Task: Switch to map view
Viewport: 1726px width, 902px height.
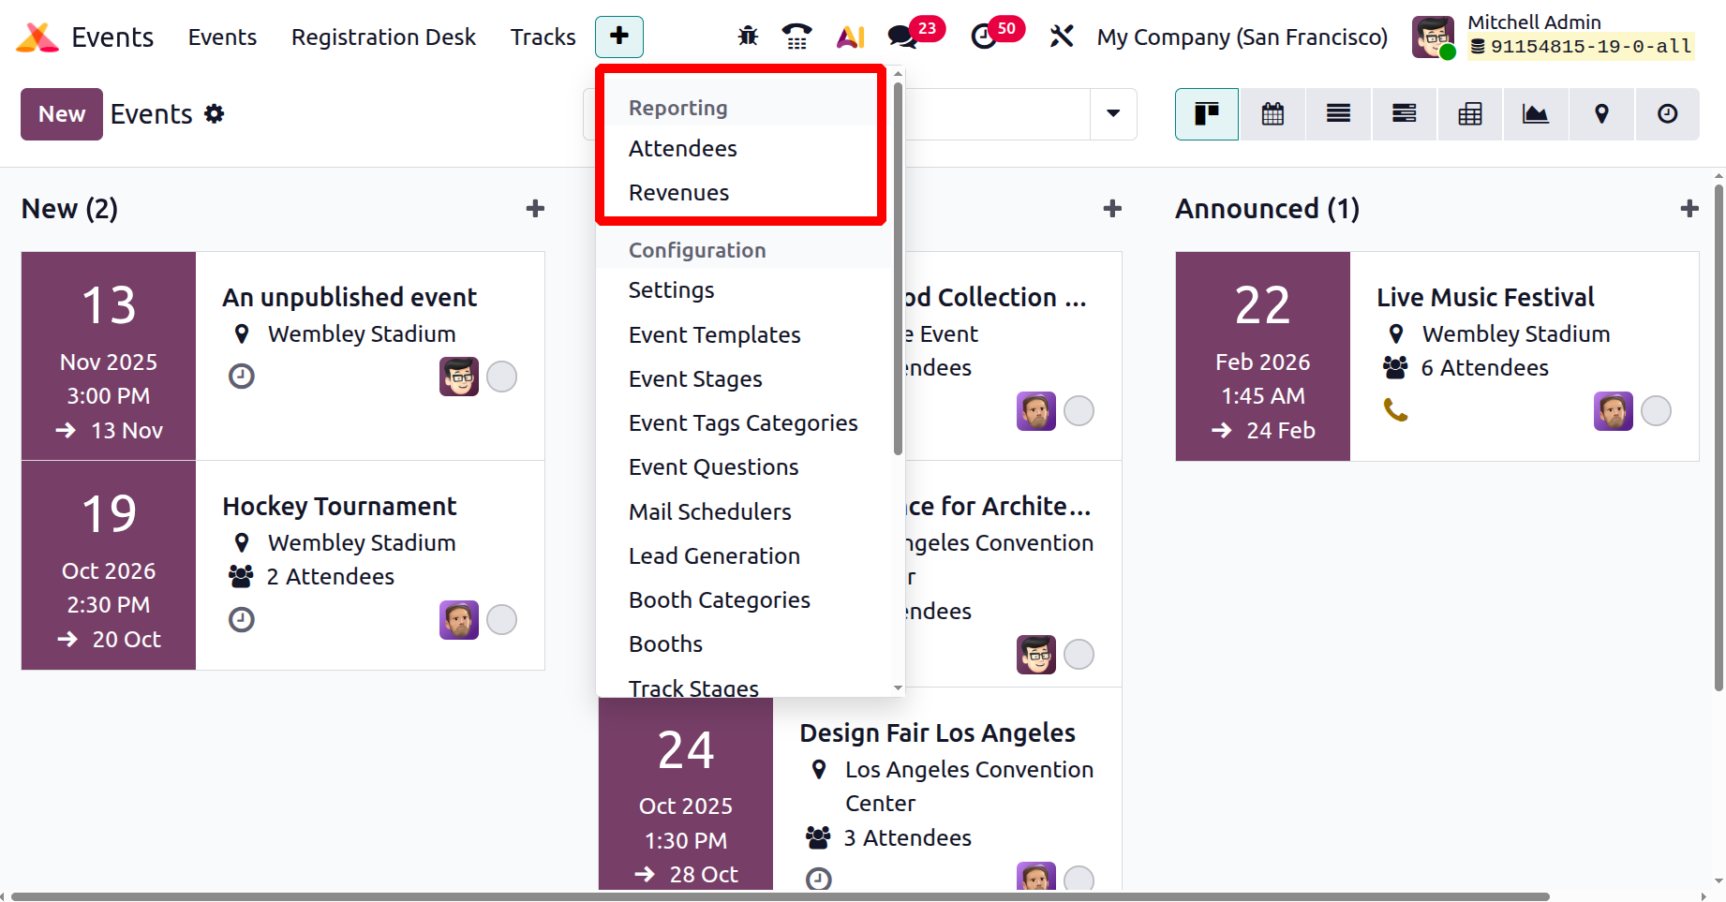Action: (1601, 114)
